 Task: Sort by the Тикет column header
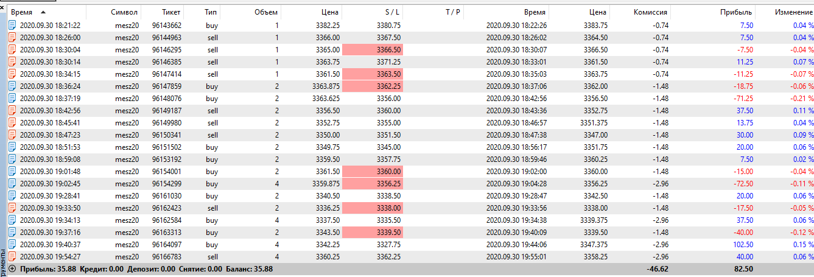click(x=171, y=12)
